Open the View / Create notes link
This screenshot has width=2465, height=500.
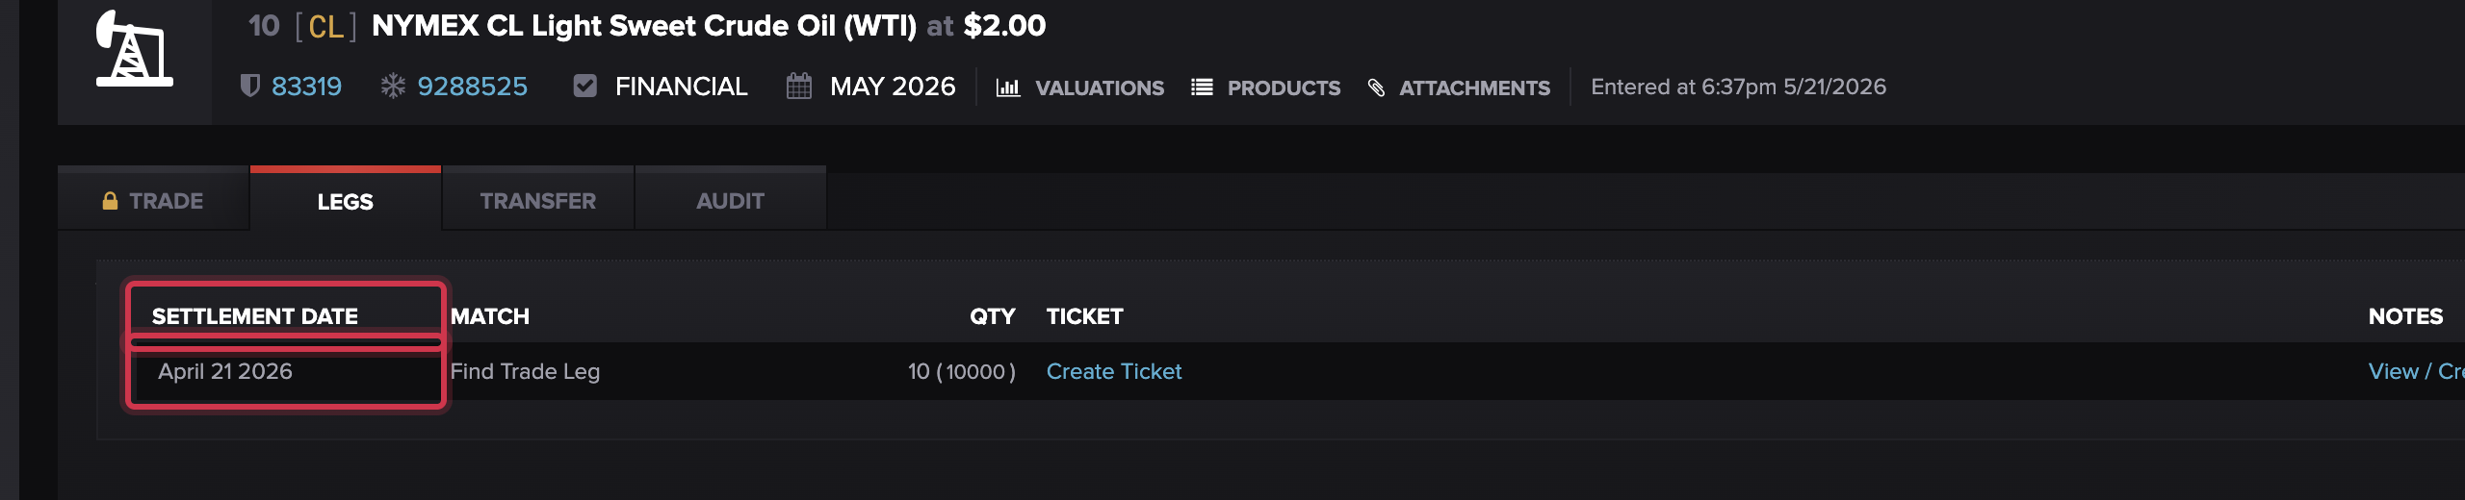(x=2416, y=371)
